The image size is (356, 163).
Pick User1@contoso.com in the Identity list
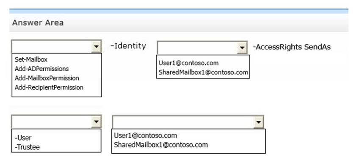(x=189, y=63)
